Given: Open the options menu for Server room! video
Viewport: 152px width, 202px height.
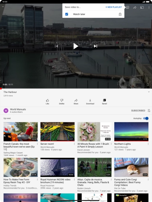Looking at the screenshot, I should point(74,144).
